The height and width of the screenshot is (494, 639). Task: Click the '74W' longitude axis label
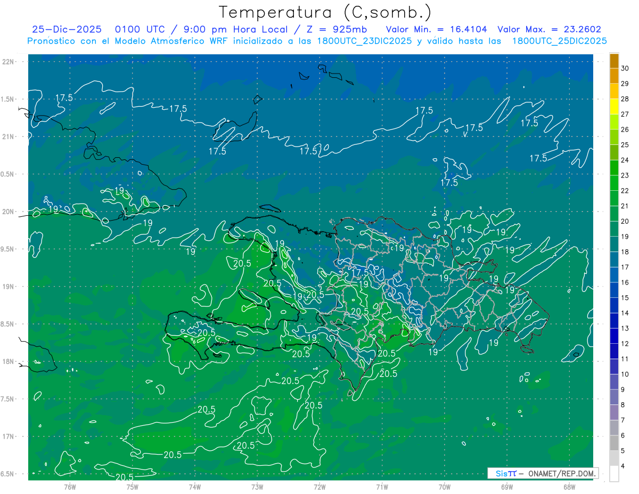[195, 487]
